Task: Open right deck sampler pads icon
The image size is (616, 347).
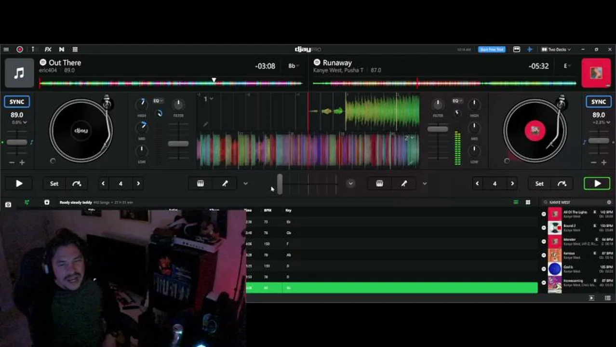Action: tap(379, 184)
